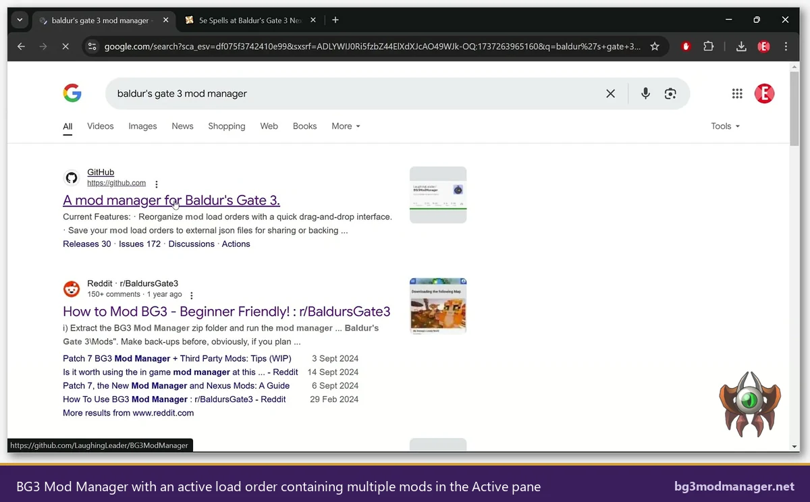
Task: Click the Reddit favicon icon
Action: (72, 289)
